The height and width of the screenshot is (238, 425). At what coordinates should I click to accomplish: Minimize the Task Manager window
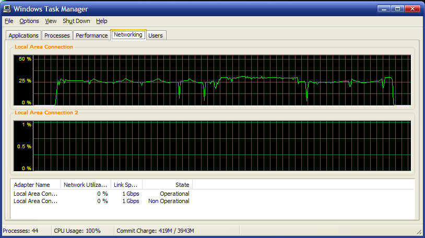pos(384,9)
